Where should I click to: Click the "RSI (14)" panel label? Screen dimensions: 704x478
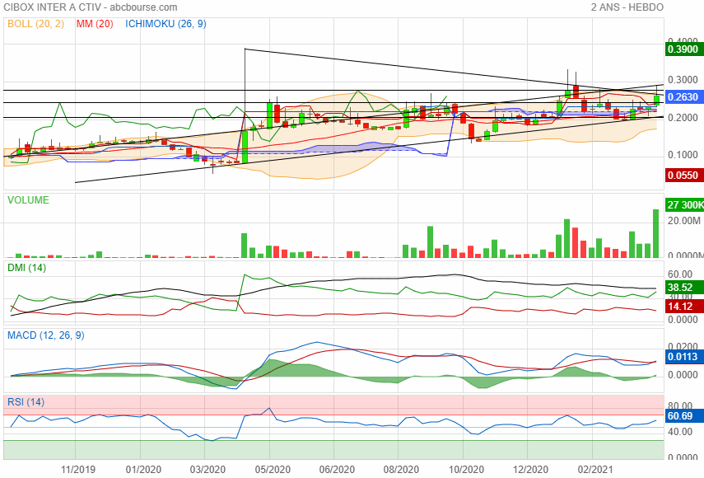(26, 402)
